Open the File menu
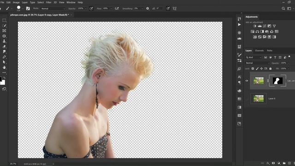295x166 pixels. [2, 2]
